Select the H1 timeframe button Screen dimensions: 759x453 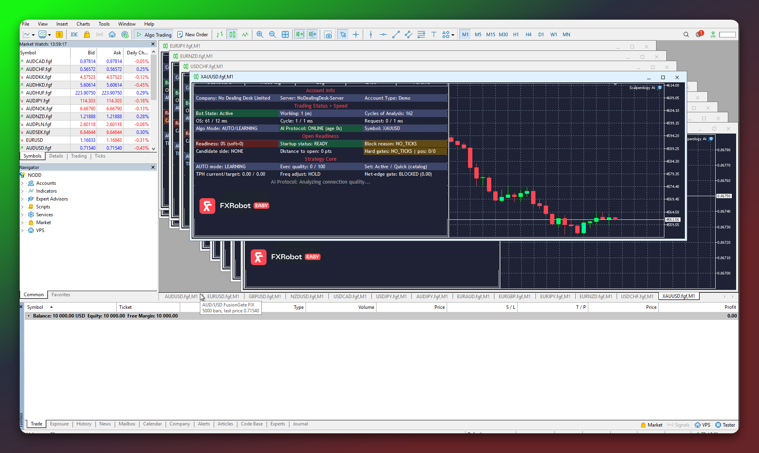pos(516,35)
